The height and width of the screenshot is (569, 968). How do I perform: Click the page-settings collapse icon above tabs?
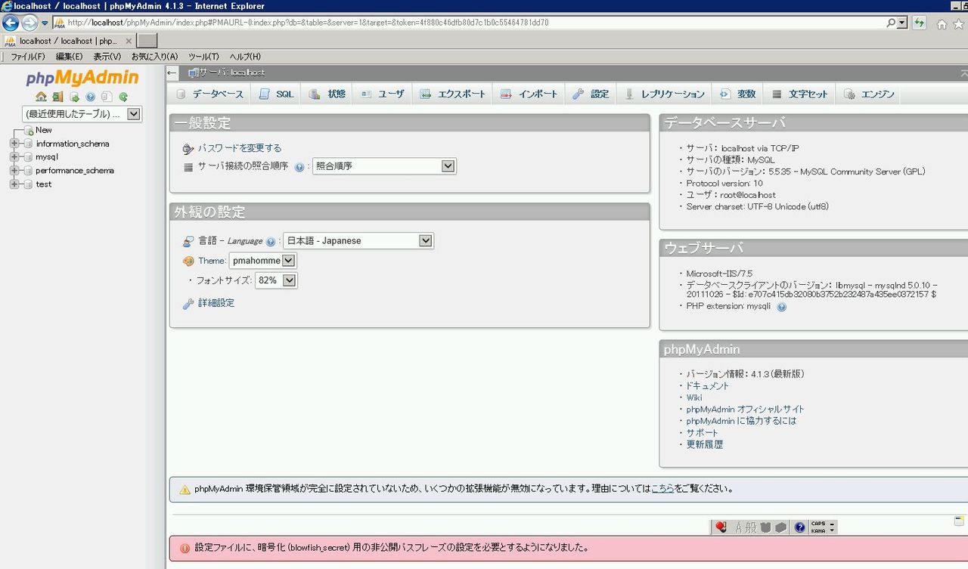click(x=963, y=73)
